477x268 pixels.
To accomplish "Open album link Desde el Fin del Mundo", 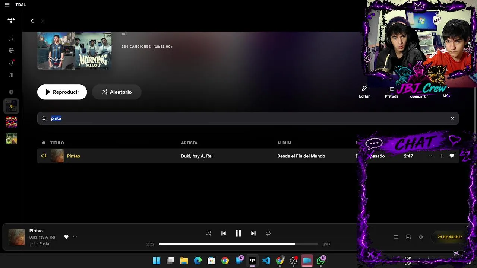I will point(301,156).
